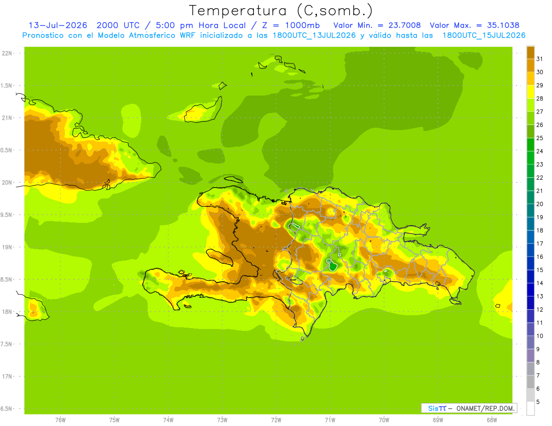Click the colorbar swatch between 26 and 27
The image size is (552, 426).
pos(530,118)
